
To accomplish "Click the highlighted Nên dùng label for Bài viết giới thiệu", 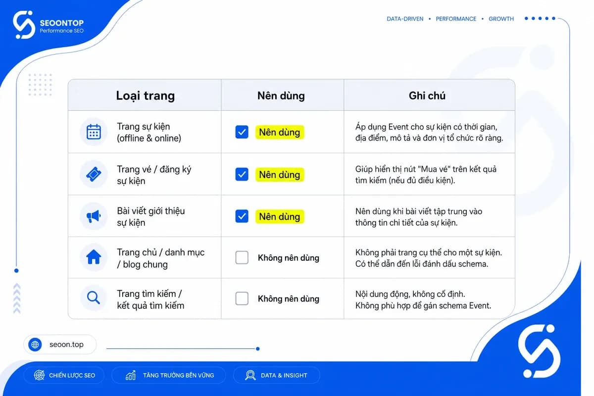I will [280, 216].
